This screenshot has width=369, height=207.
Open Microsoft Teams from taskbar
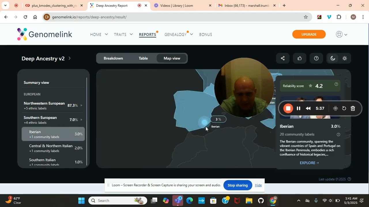tap(178, 200)
